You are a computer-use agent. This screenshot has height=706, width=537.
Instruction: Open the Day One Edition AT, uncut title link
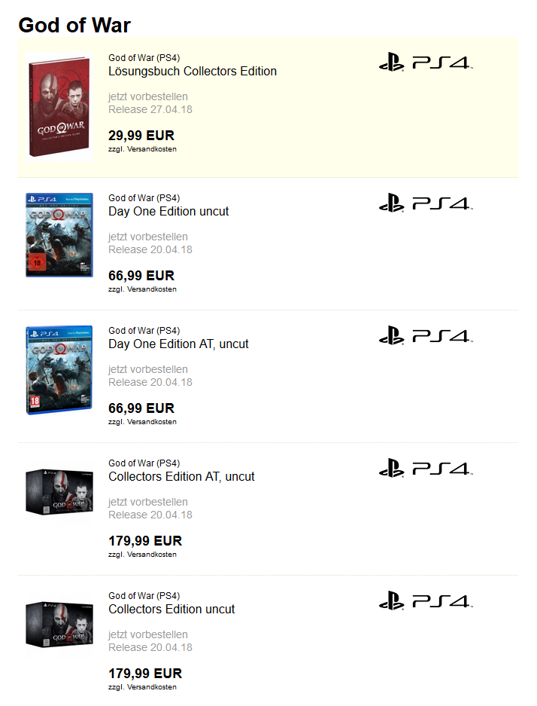tap(178, 344)
